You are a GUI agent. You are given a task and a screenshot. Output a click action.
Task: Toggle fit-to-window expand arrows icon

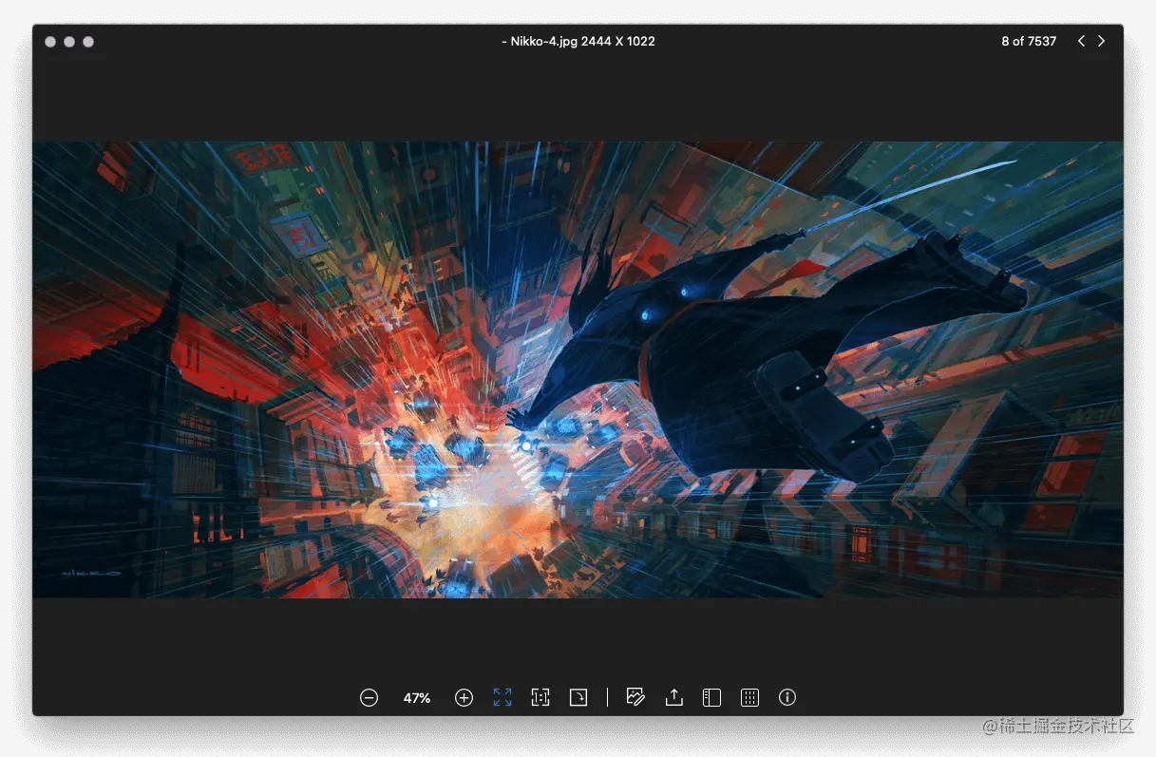502,698
